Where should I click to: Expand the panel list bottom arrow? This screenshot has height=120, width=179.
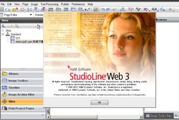(x=43, y=115)
